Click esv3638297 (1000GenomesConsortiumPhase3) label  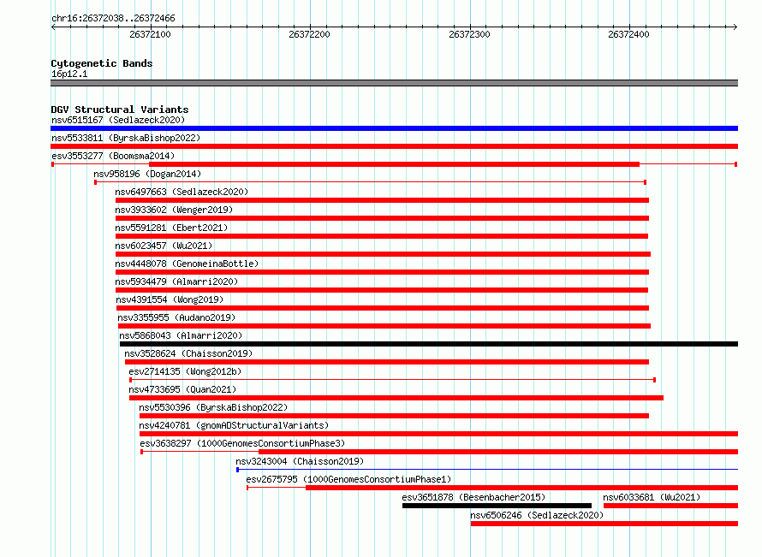click(x=242, y=443)
